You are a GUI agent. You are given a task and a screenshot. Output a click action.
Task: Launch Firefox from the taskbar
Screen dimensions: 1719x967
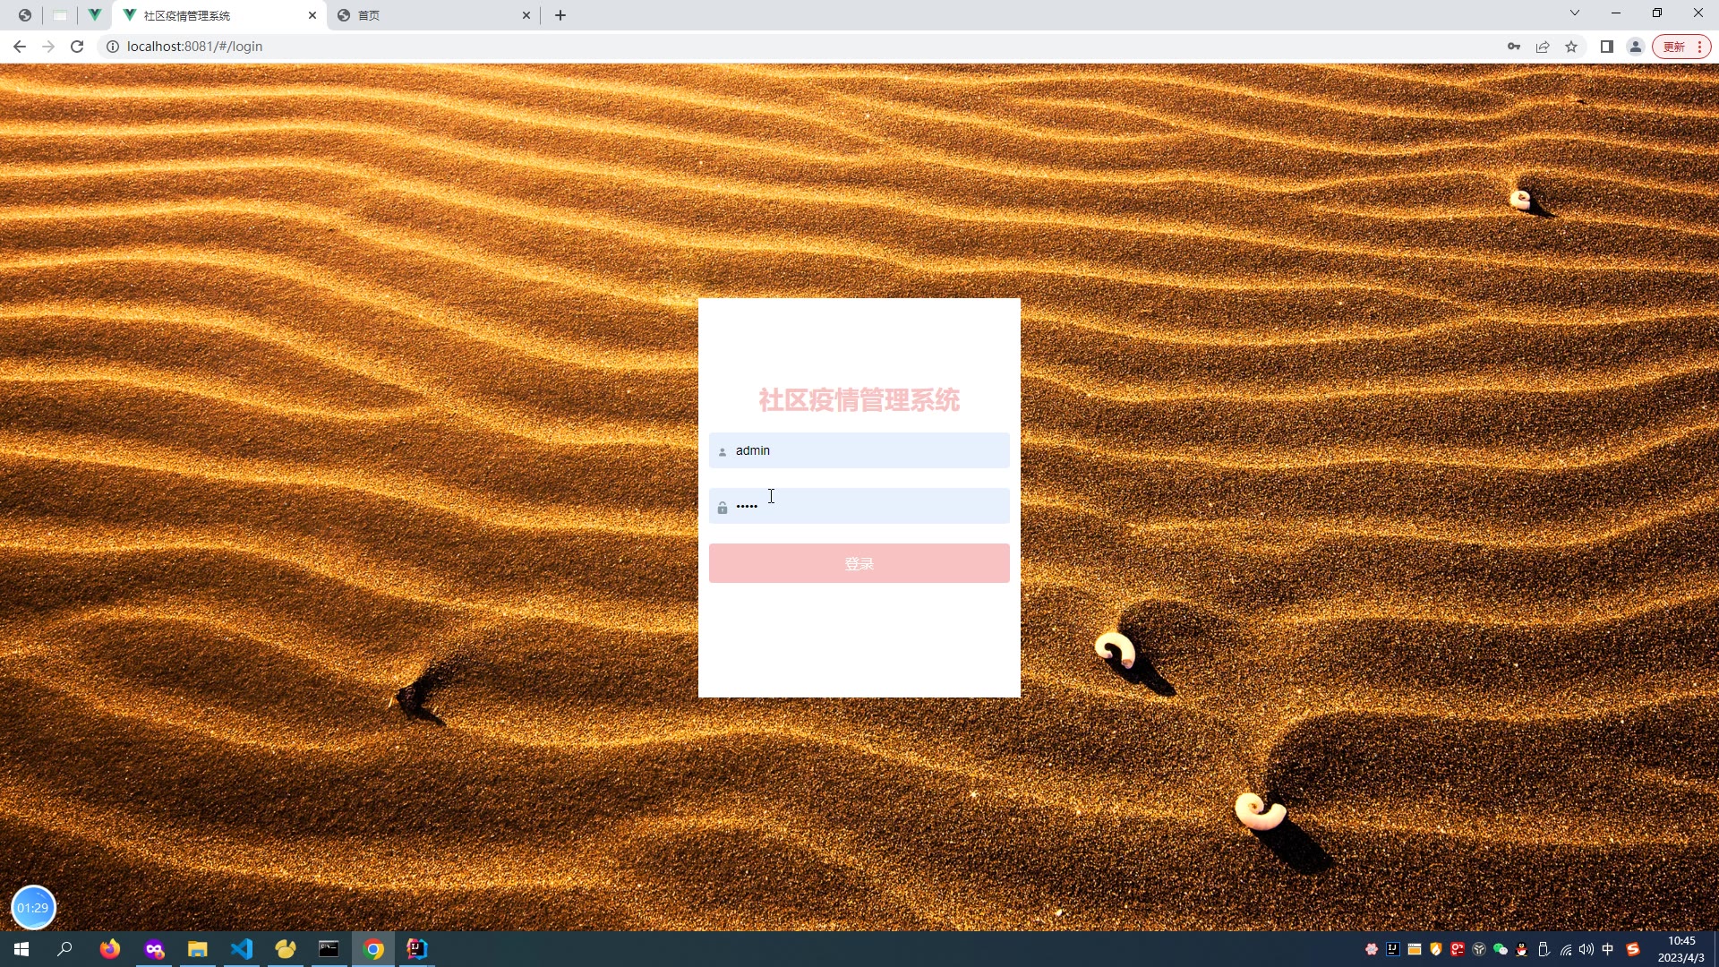coord(110,949)
